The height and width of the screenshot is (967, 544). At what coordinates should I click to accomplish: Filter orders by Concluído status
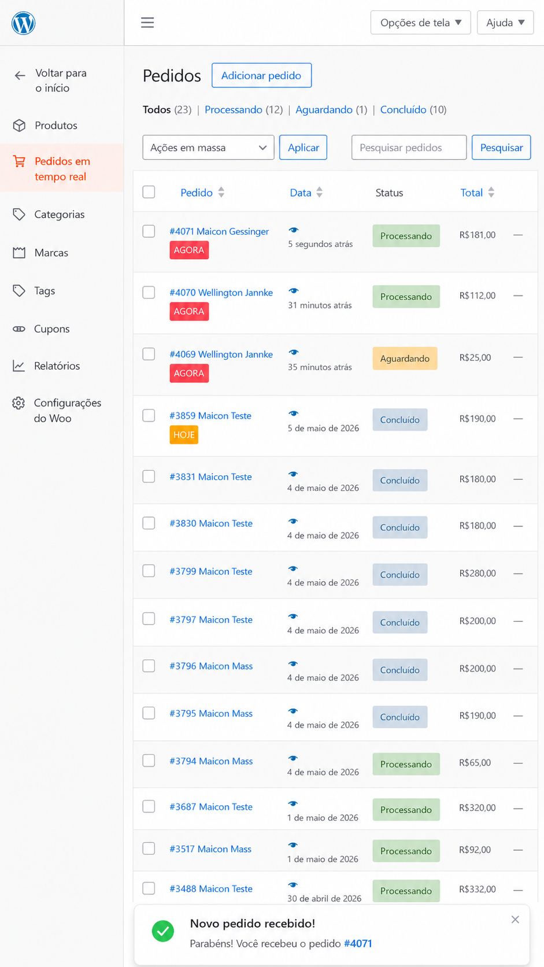coord(403,109)
